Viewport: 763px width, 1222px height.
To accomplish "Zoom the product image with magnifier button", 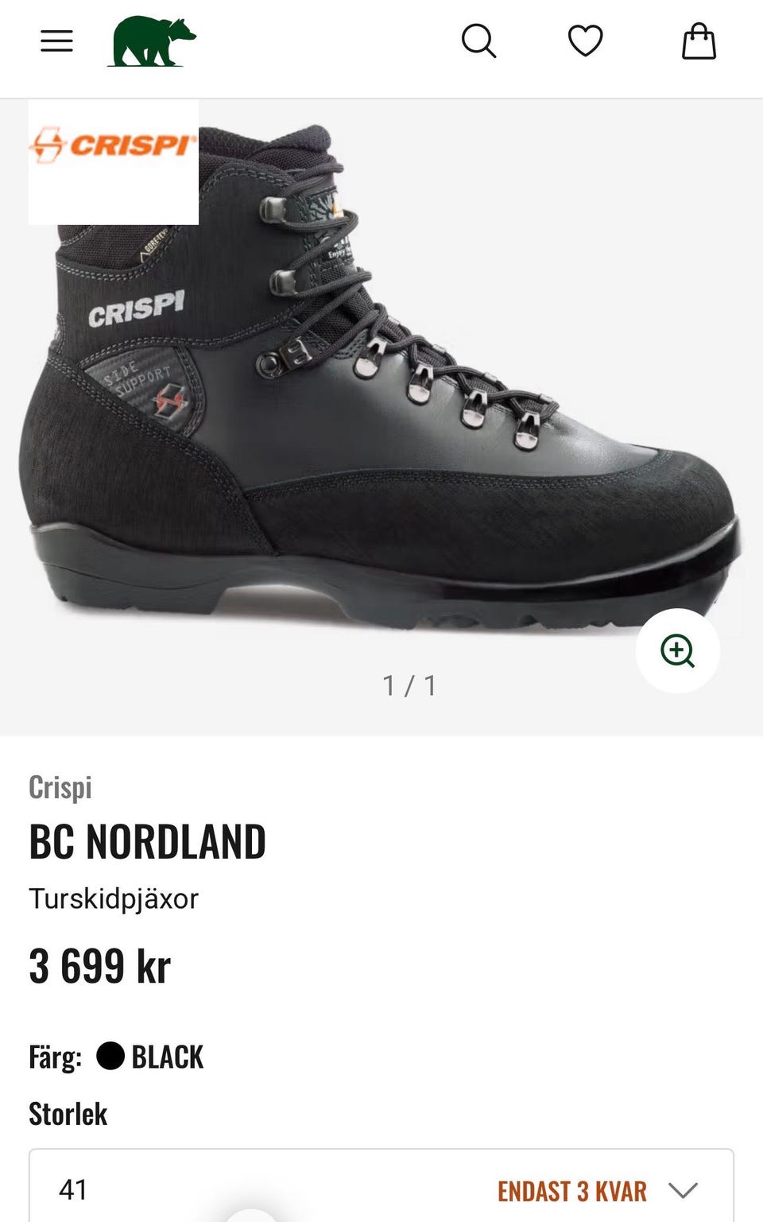I will (677, 650).
